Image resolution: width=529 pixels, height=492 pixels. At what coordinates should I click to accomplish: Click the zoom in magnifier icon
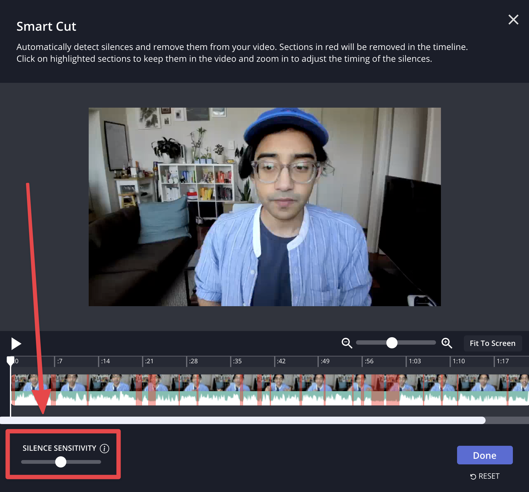(x=447, y=343)
